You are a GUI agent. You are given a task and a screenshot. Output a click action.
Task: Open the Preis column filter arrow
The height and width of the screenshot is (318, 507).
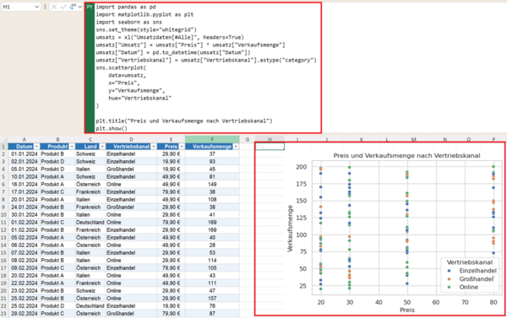pos(182,147)
